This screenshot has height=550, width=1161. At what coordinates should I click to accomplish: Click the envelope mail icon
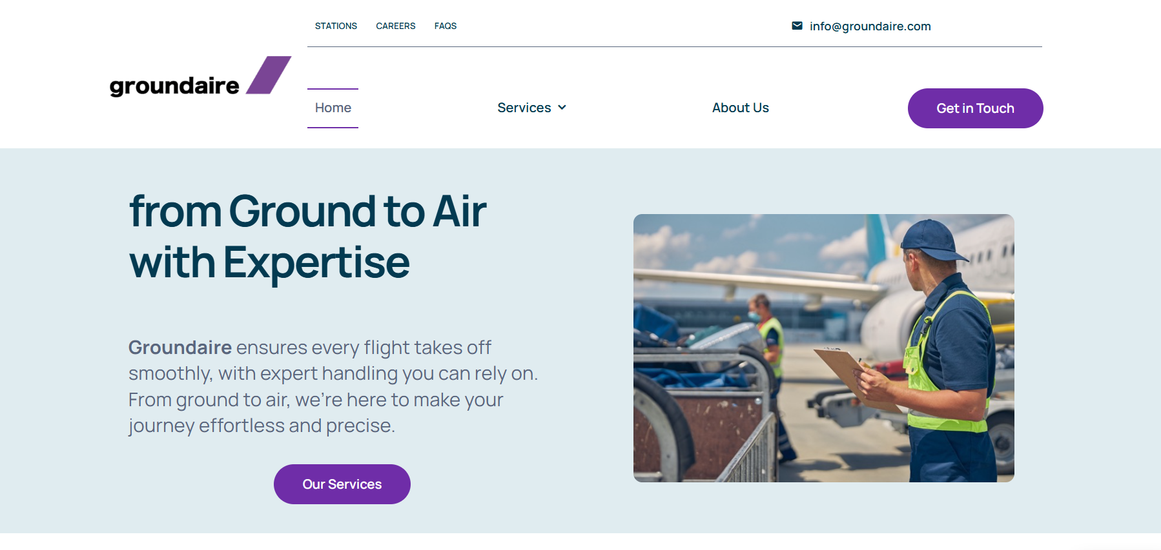pos(797,26)
